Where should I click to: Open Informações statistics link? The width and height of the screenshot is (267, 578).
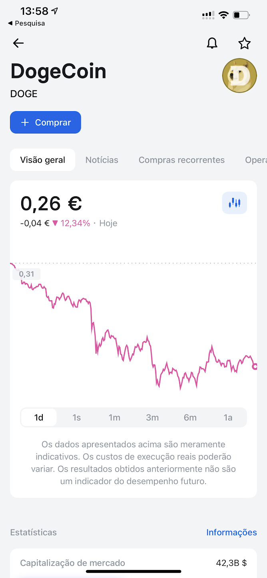(231, 532)
